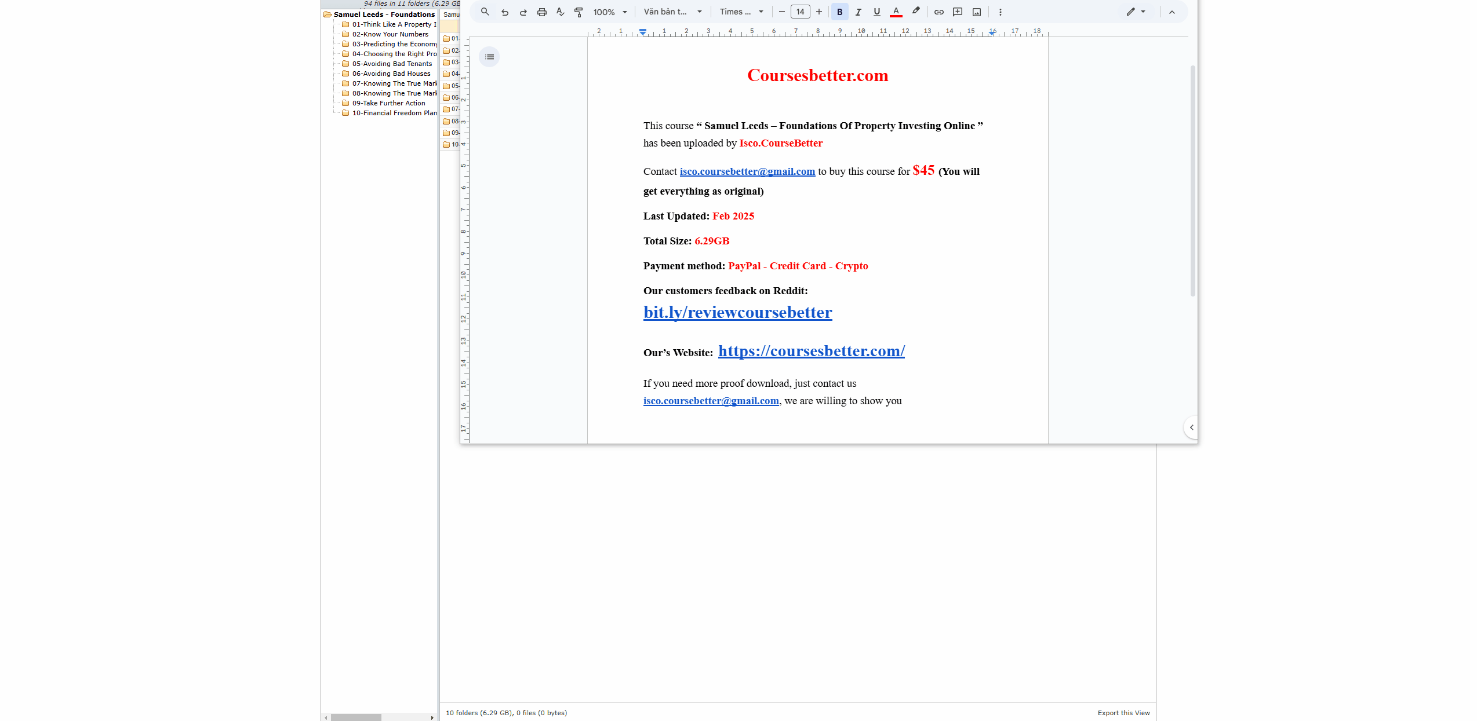Click the print icon
This screenshot has width=1477, height=721.
541,12
